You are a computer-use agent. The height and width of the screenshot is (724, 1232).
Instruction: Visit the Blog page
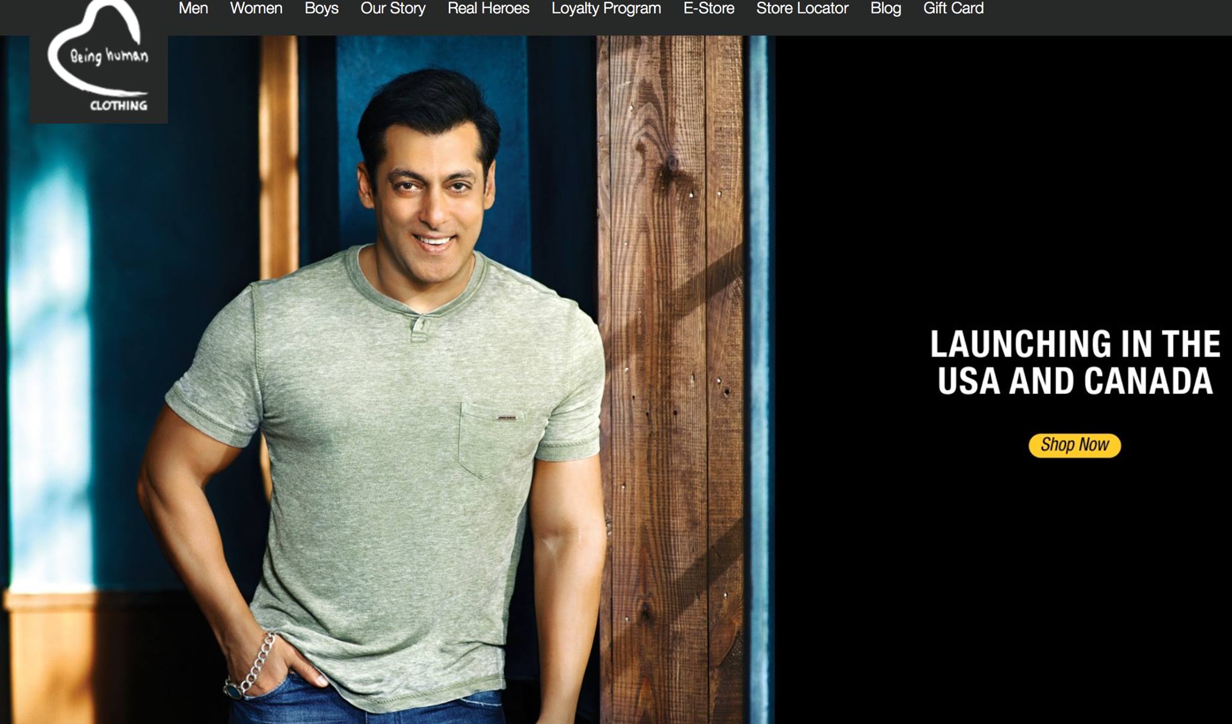(x=885, y=8)
